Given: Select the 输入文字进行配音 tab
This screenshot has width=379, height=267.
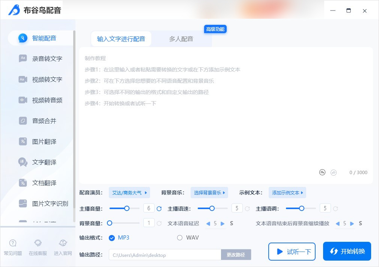Looking at the screenshot, I should tap(121, 38).
